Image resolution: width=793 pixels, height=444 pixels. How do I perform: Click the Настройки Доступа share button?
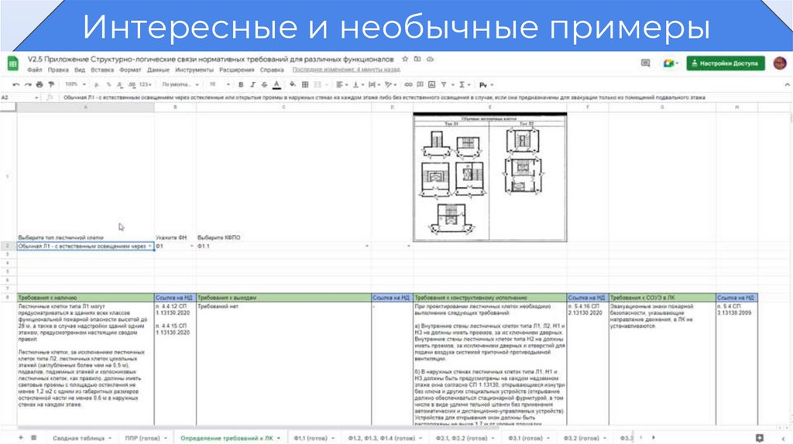tap(725, 63)
